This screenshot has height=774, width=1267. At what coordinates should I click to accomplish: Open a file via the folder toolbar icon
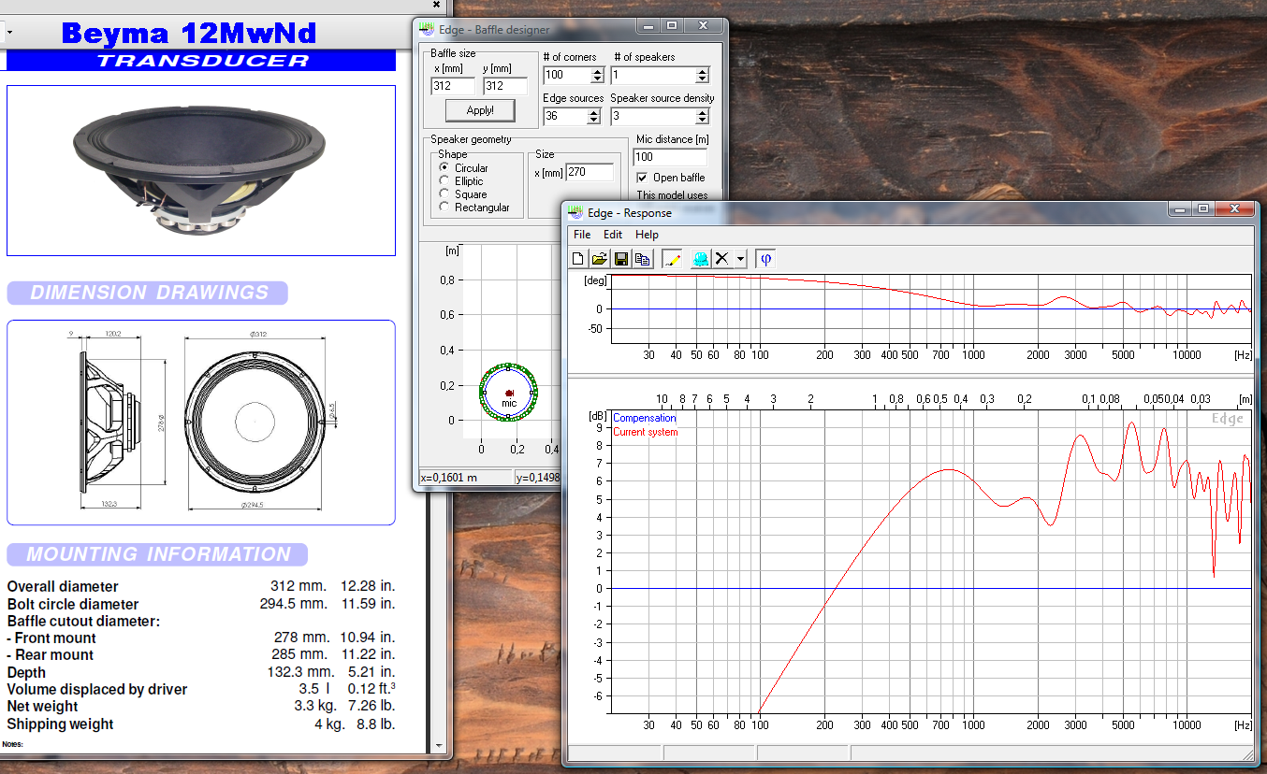click(600, 259)
